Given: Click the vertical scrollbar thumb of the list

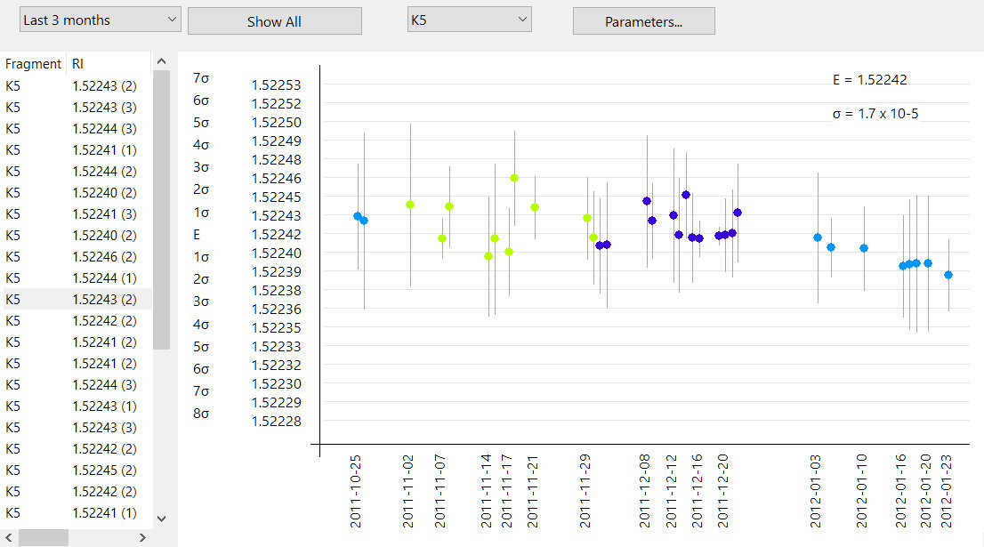Looking at the screenshot, I should [161, 209].
